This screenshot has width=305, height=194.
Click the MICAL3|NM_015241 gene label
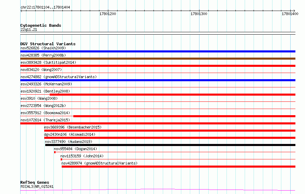37,186
